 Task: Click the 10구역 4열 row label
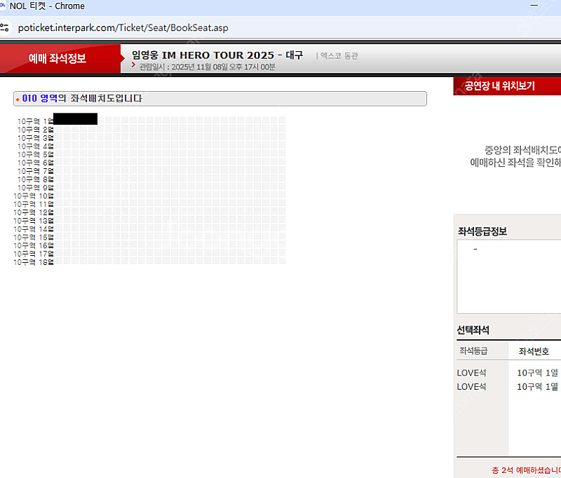pyautogui.click(x=36, y=146)
